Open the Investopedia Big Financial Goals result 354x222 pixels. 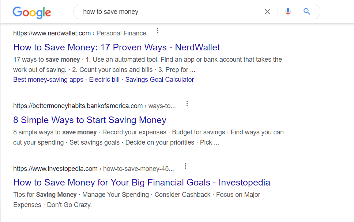[142, 182]
